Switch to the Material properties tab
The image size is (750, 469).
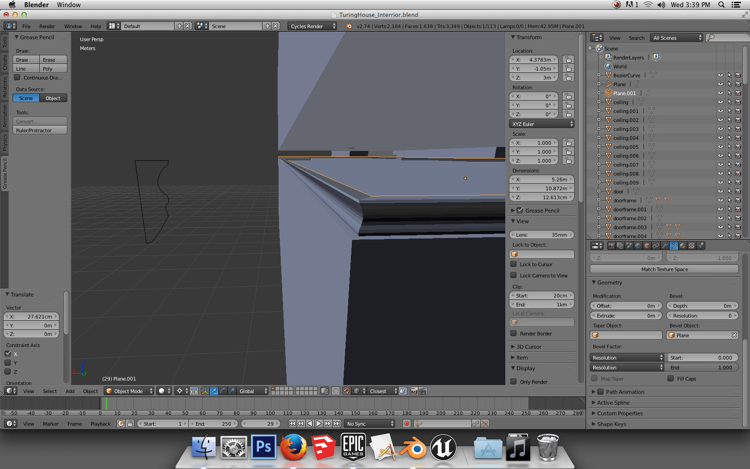point(683,246)
